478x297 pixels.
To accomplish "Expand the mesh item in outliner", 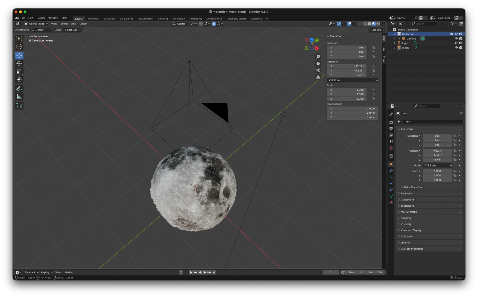I will point(395,48).
